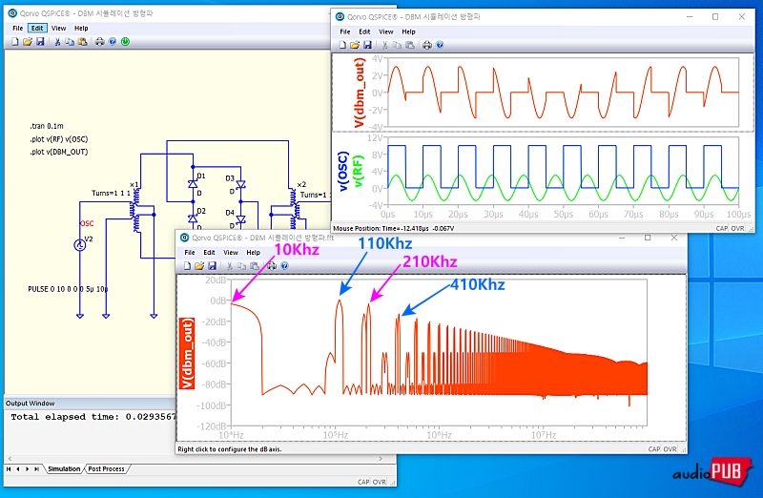Image resolution: width=763 pixels, height=498 pixels.
Task: Click Copy icon in schematic window toolbar
Action: [x=70, y=42]
